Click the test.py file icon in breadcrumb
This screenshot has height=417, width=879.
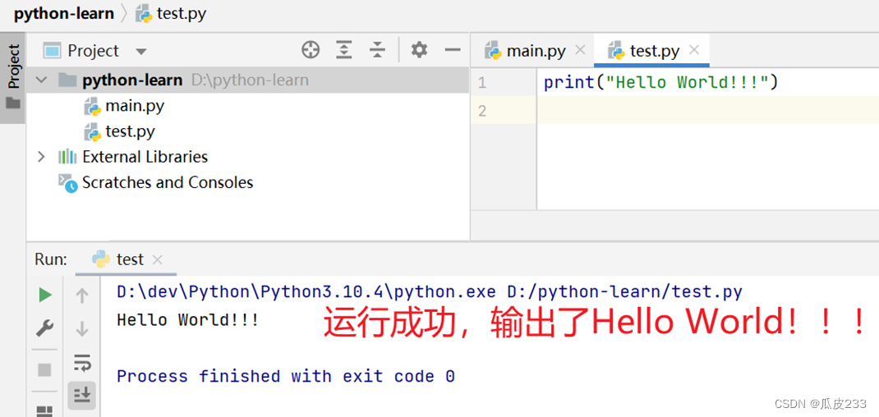145,13
